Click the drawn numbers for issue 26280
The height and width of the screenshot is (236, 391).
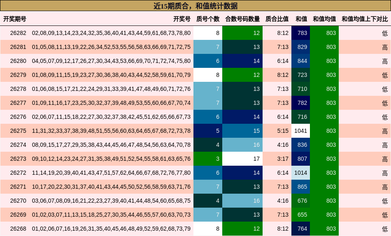click(x=111, y=61)
